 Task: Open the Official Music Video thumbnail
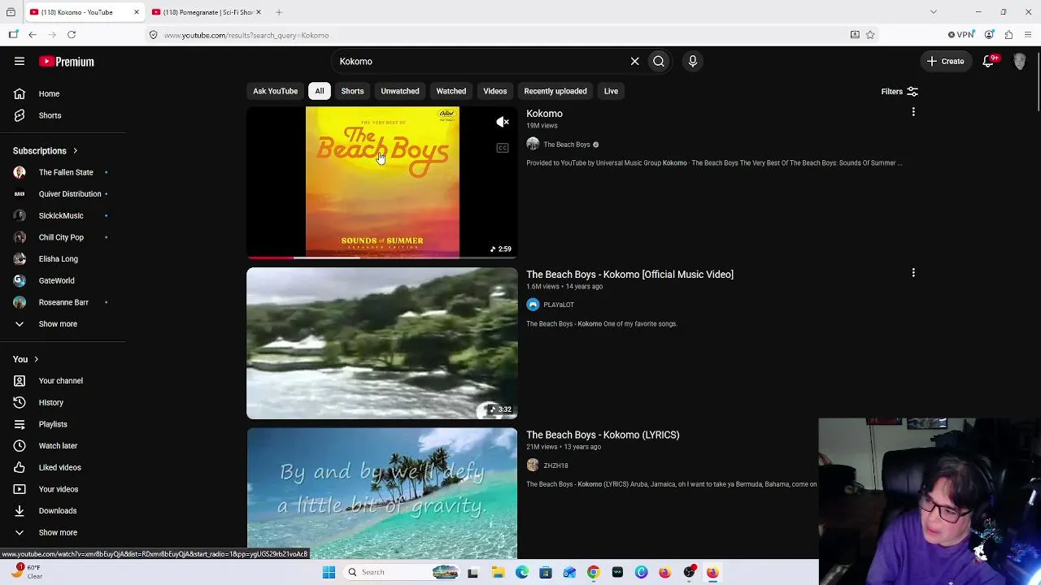[x=382, y=343]
